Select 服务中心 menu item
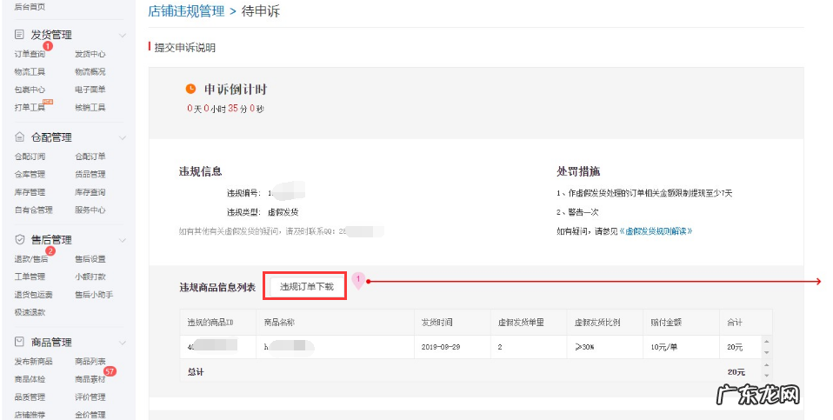 (x=90, y=210)
